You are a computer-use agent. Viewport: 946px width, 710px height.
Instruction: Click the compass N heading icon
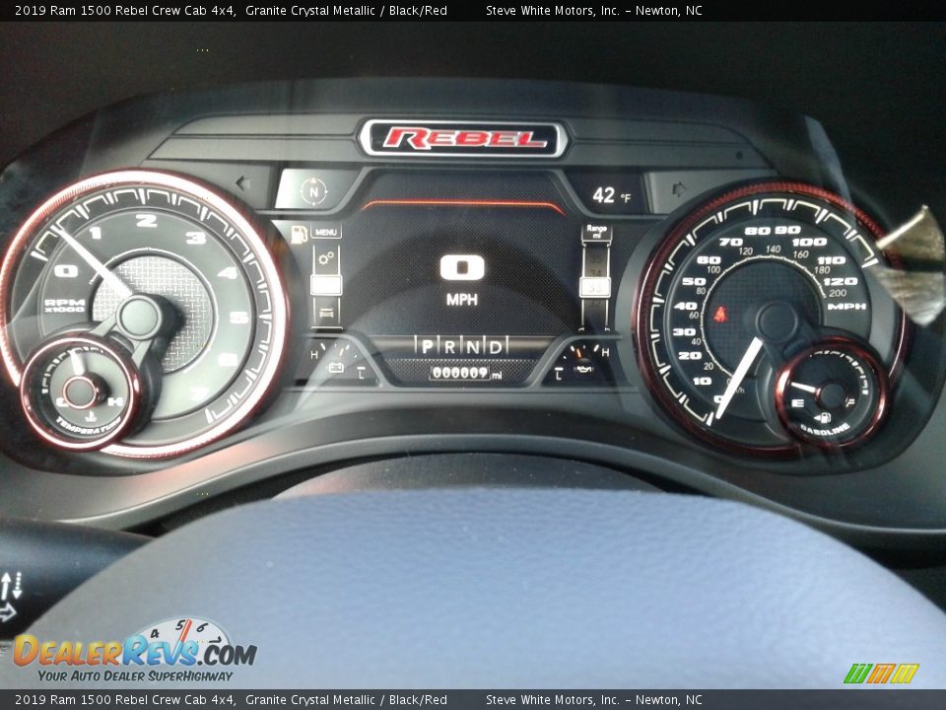[x=314, y=190]
